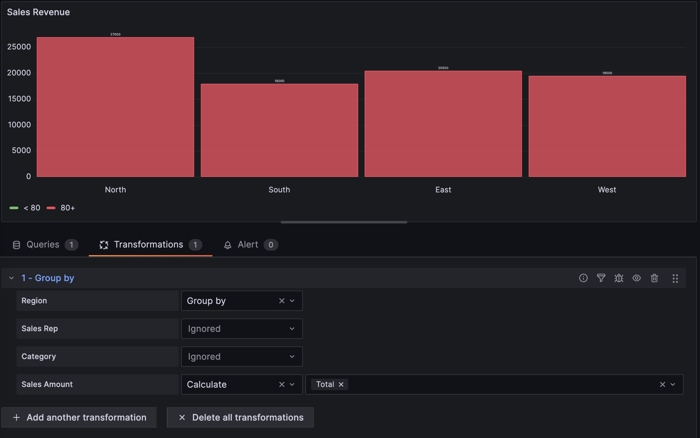The width and height of the screenshot is (700, 438).
Task: Delete the Group by transformation via trash icon
Action: 654,278
